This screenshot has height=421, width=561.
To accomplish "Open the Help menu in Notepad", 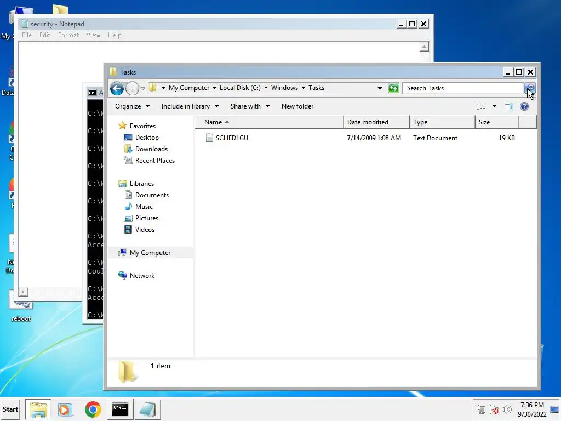I will click(x=115, y=35).
